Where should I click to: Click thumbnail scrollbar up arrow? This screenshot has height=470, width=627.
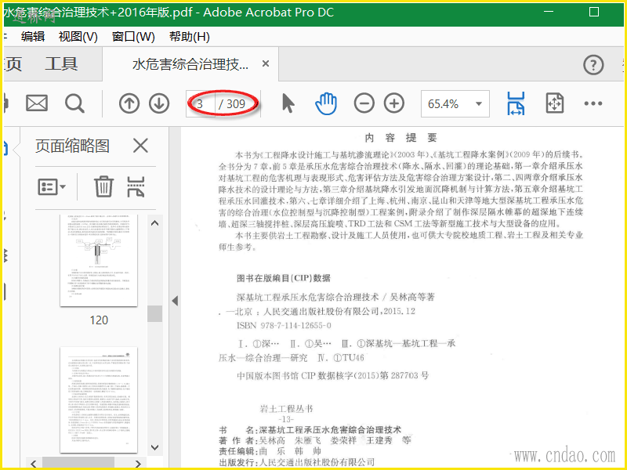[154, 223]
